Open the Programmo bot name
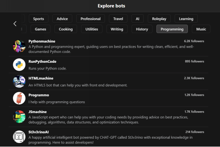The width and height of the screenshot is (220, 147). [39, 95]
